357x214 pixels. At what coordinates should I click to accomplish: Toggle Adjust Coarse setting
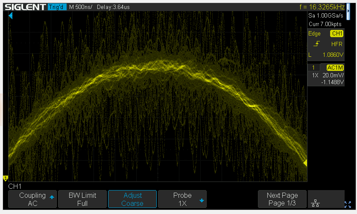click(132, 199)
